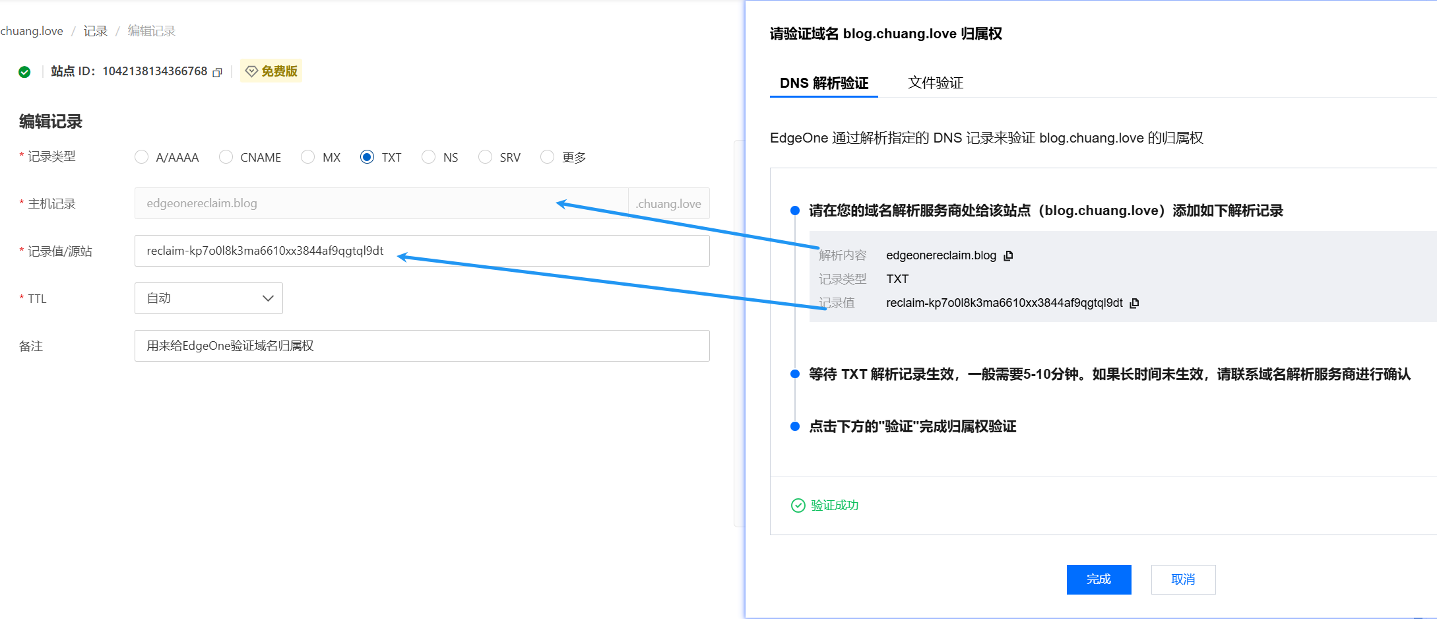Select the CNAME record type
The height and width of the screenshot is (619, 1437).
click(x=226, y=157)
